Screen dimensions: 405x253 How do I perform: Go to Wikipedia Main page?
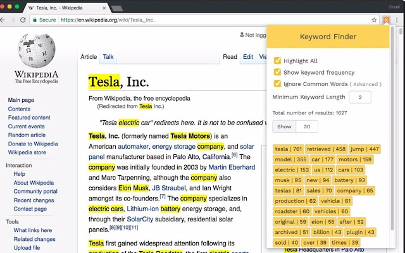(x=21, y=100)
